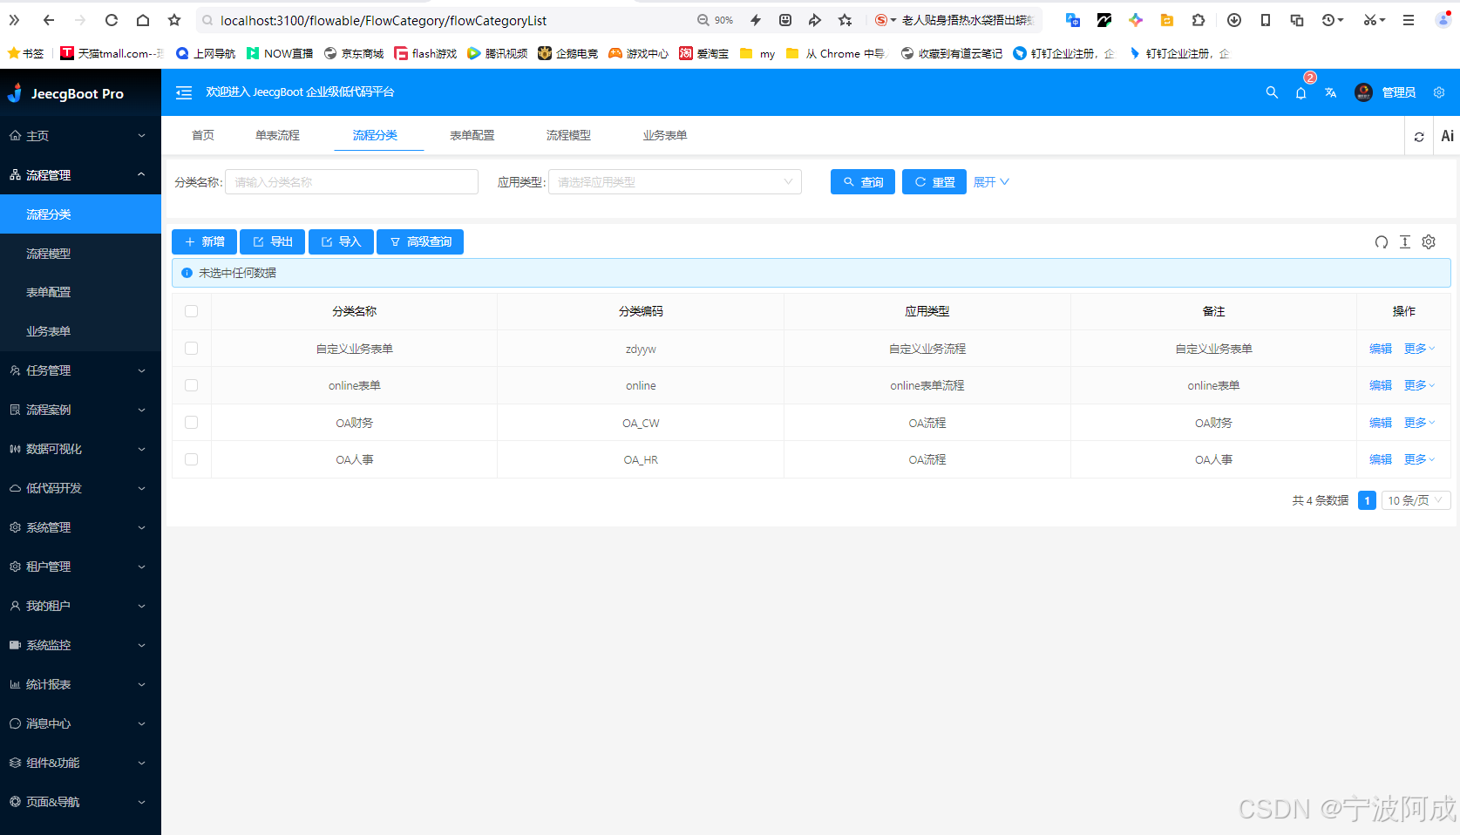The height and width of the screenshot is (835, 1460).
Task: Switch to the 流程模型 tab
Action: (568, 135)
